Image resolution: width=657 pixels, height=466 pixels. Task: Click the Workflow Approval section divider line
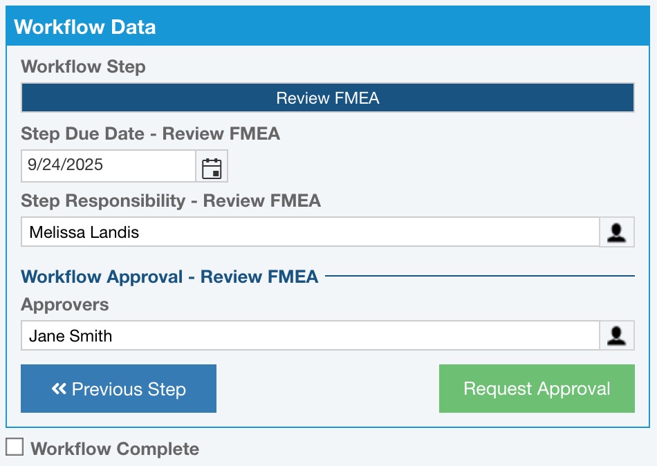[x=479, y=277]
